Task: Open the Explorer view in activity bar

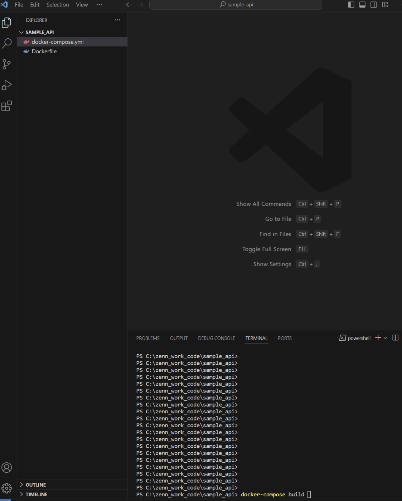Action: [x=7, y=23]
